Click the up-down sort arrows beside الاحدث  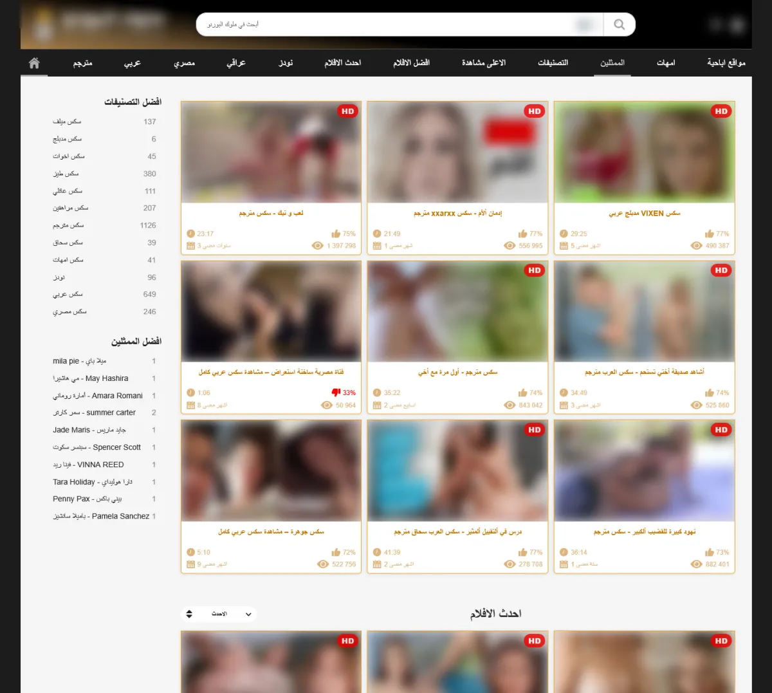pyautogui.click(x=189, y=614)
